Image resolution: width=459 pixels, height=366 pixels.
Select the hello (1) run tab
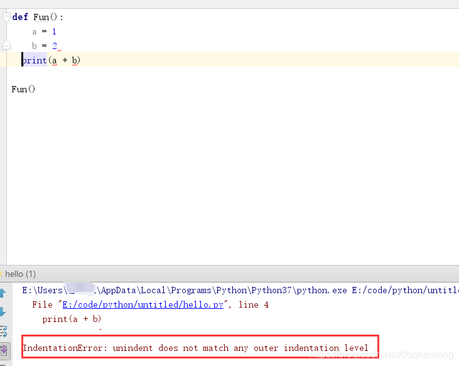[x=20, y=274]
